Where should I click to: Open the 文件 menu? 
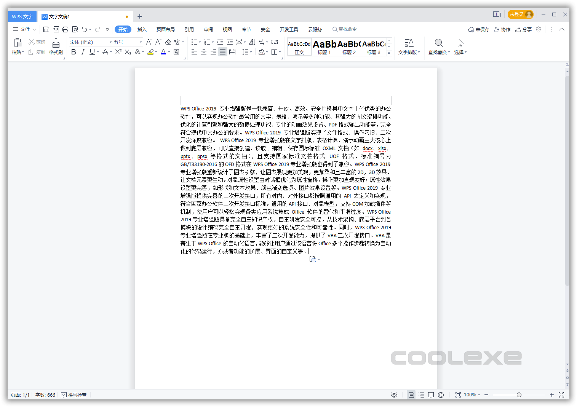click(24, 29)
